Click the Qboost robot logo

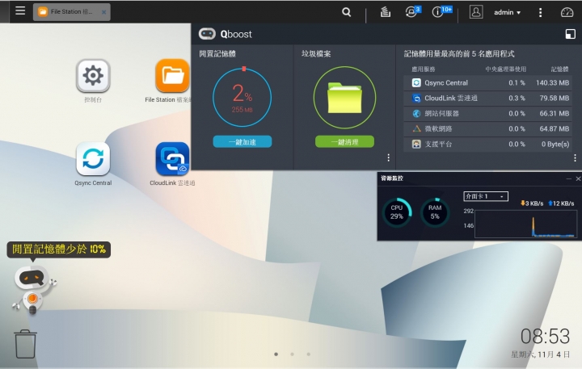207,34
